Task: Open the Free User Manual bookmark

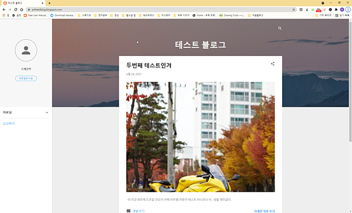Action: click(x=36, y=16)
